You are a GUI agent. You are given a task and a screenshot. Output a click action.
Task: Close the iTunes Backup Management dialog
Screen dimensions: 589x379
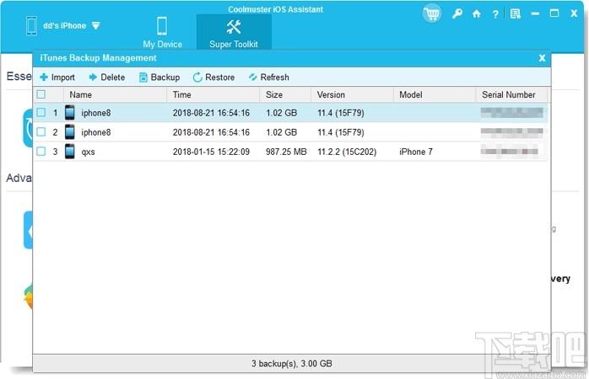[542, 58]
